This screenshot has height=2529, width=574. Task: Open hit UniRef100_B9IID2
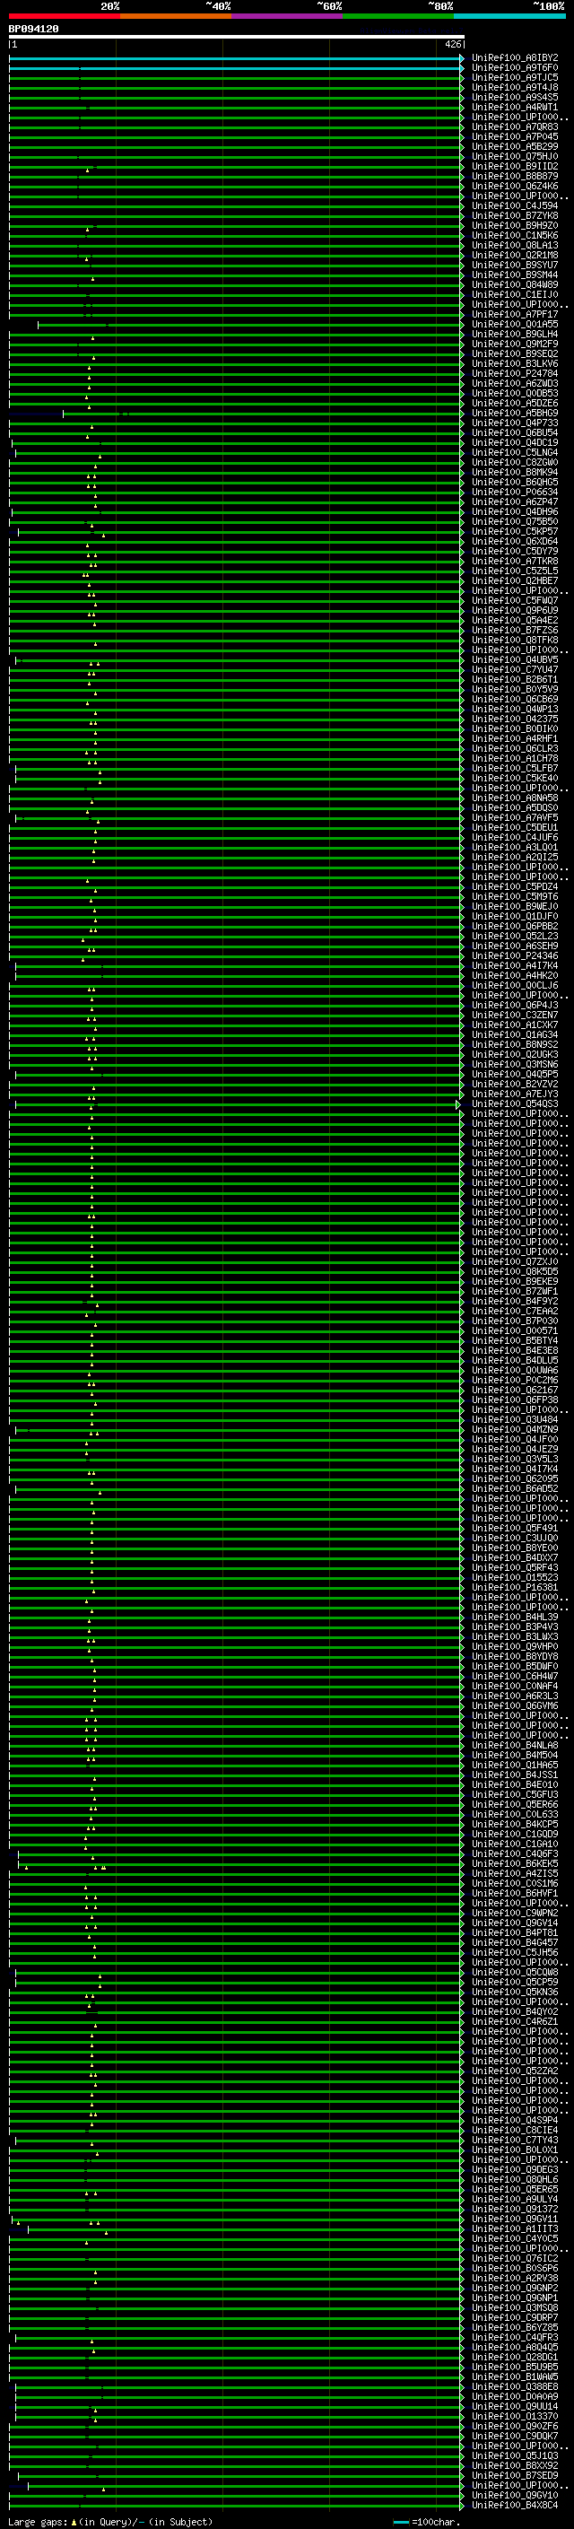point(515,166)
